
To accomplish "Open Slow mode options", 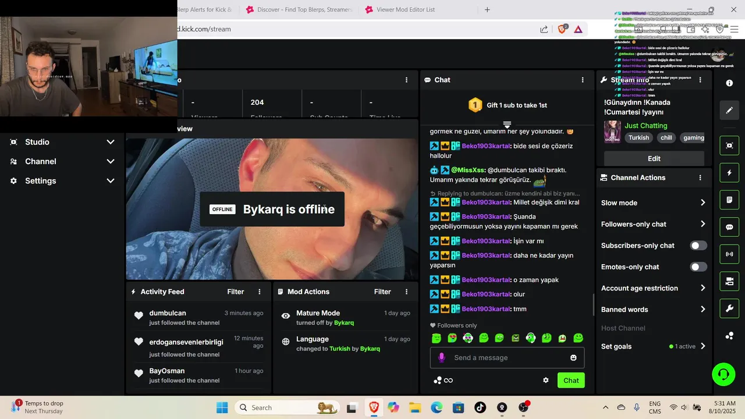I will click(654, 203).
